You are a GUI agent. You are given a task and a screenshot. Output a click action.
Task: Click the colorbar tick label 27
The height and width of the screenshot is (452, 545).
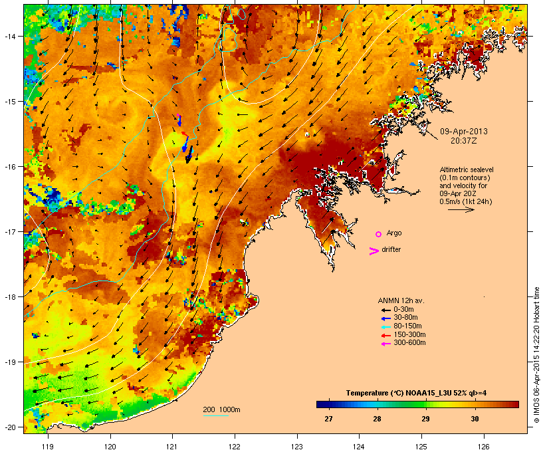point(328,419)
